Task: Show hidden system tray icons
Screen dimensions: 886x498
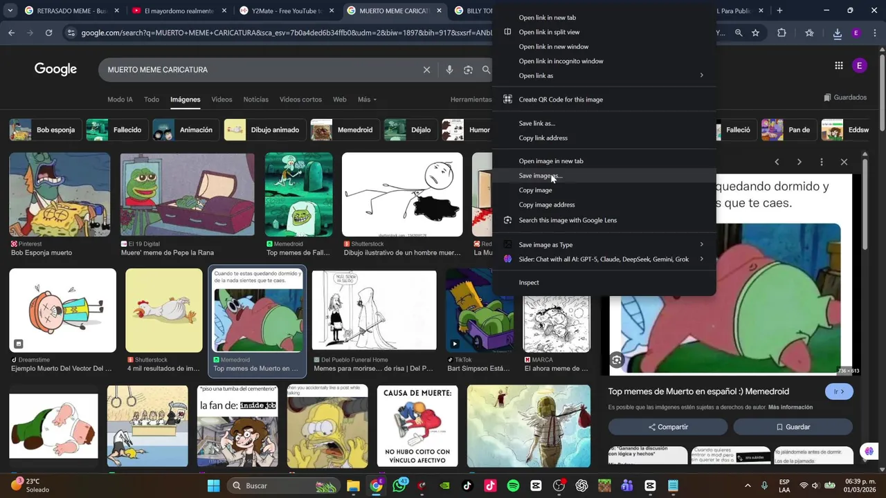Action: (x=748, y=486)
